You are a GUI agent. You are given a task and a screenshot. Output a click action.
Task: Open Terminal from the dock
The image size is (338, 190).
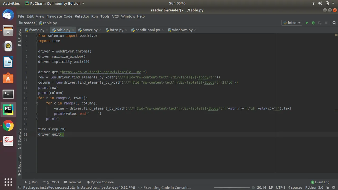8,94
